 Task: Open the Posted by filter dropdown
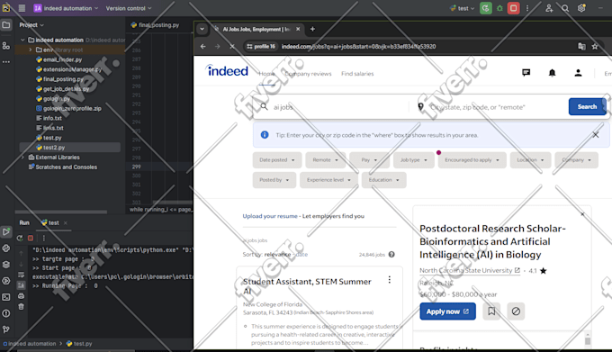[x=274, y=180]
